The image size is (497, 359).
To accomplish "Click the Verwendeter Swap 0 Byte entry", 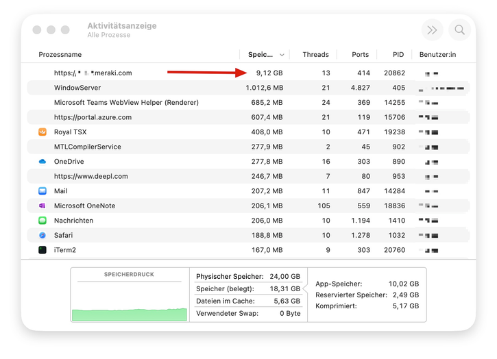I will tap(248, 313).
